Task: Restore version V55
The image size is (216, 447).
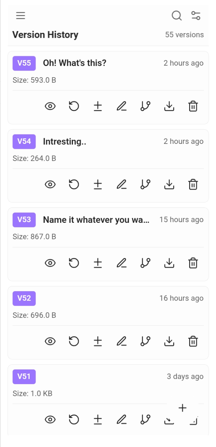Action: point(74,106)
